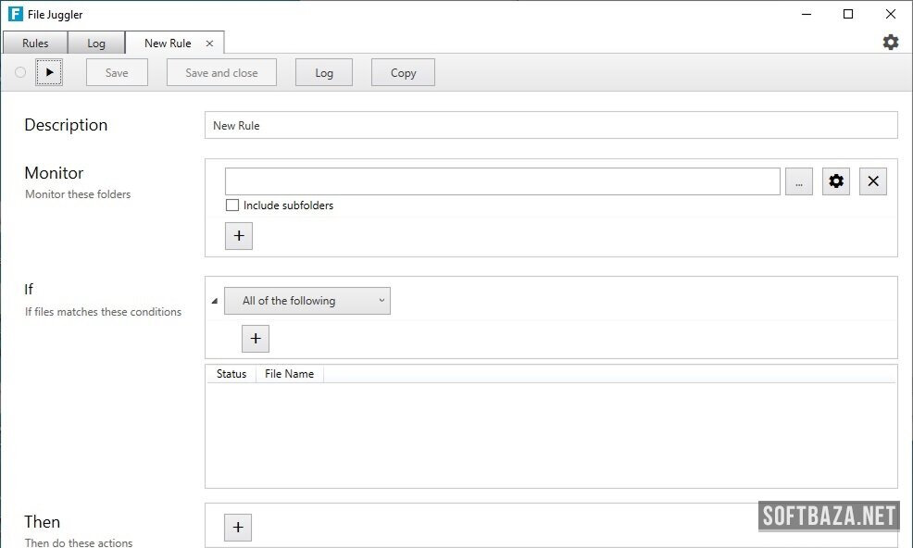The width and height of the screenshot is (913, 548).
Task: Close the New Rule tab
Action: pyautogui.click(x=209, y=44)
